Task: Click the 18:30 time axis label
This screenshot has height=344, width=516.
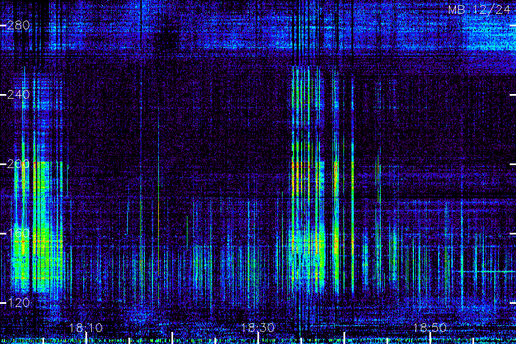Action: click(x=257, y=327)
